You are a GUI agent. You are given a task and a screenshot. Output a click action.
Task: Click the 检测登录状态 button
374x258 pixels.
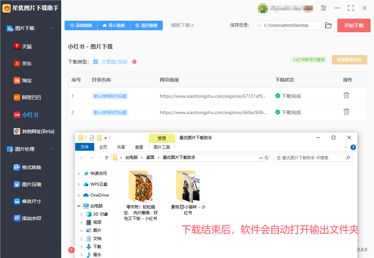click(350, 60)
